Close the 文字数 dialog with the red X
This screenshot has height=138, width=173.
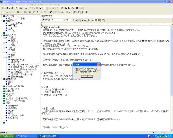[99, 65]
